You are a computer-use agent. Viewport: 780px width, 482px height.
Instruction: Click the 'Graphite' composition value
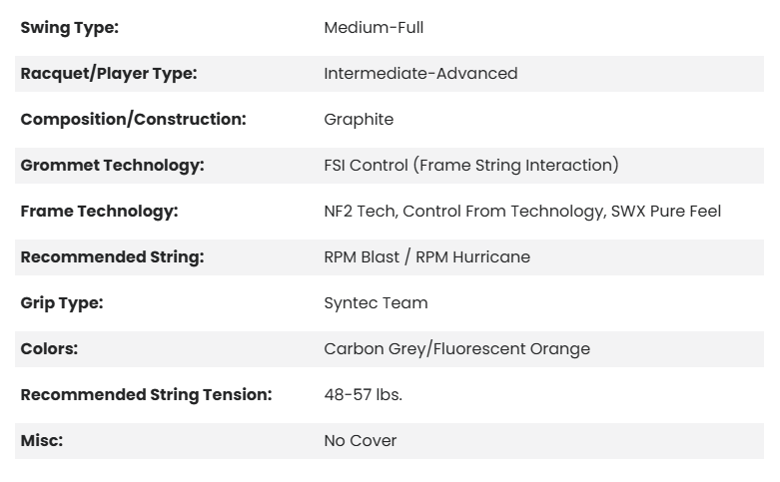click(359, 120)
